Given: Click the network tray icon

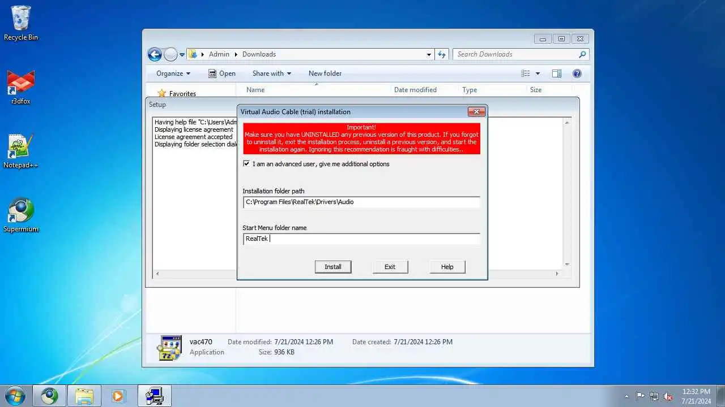Looking at the screenshot, I should 654,396.
